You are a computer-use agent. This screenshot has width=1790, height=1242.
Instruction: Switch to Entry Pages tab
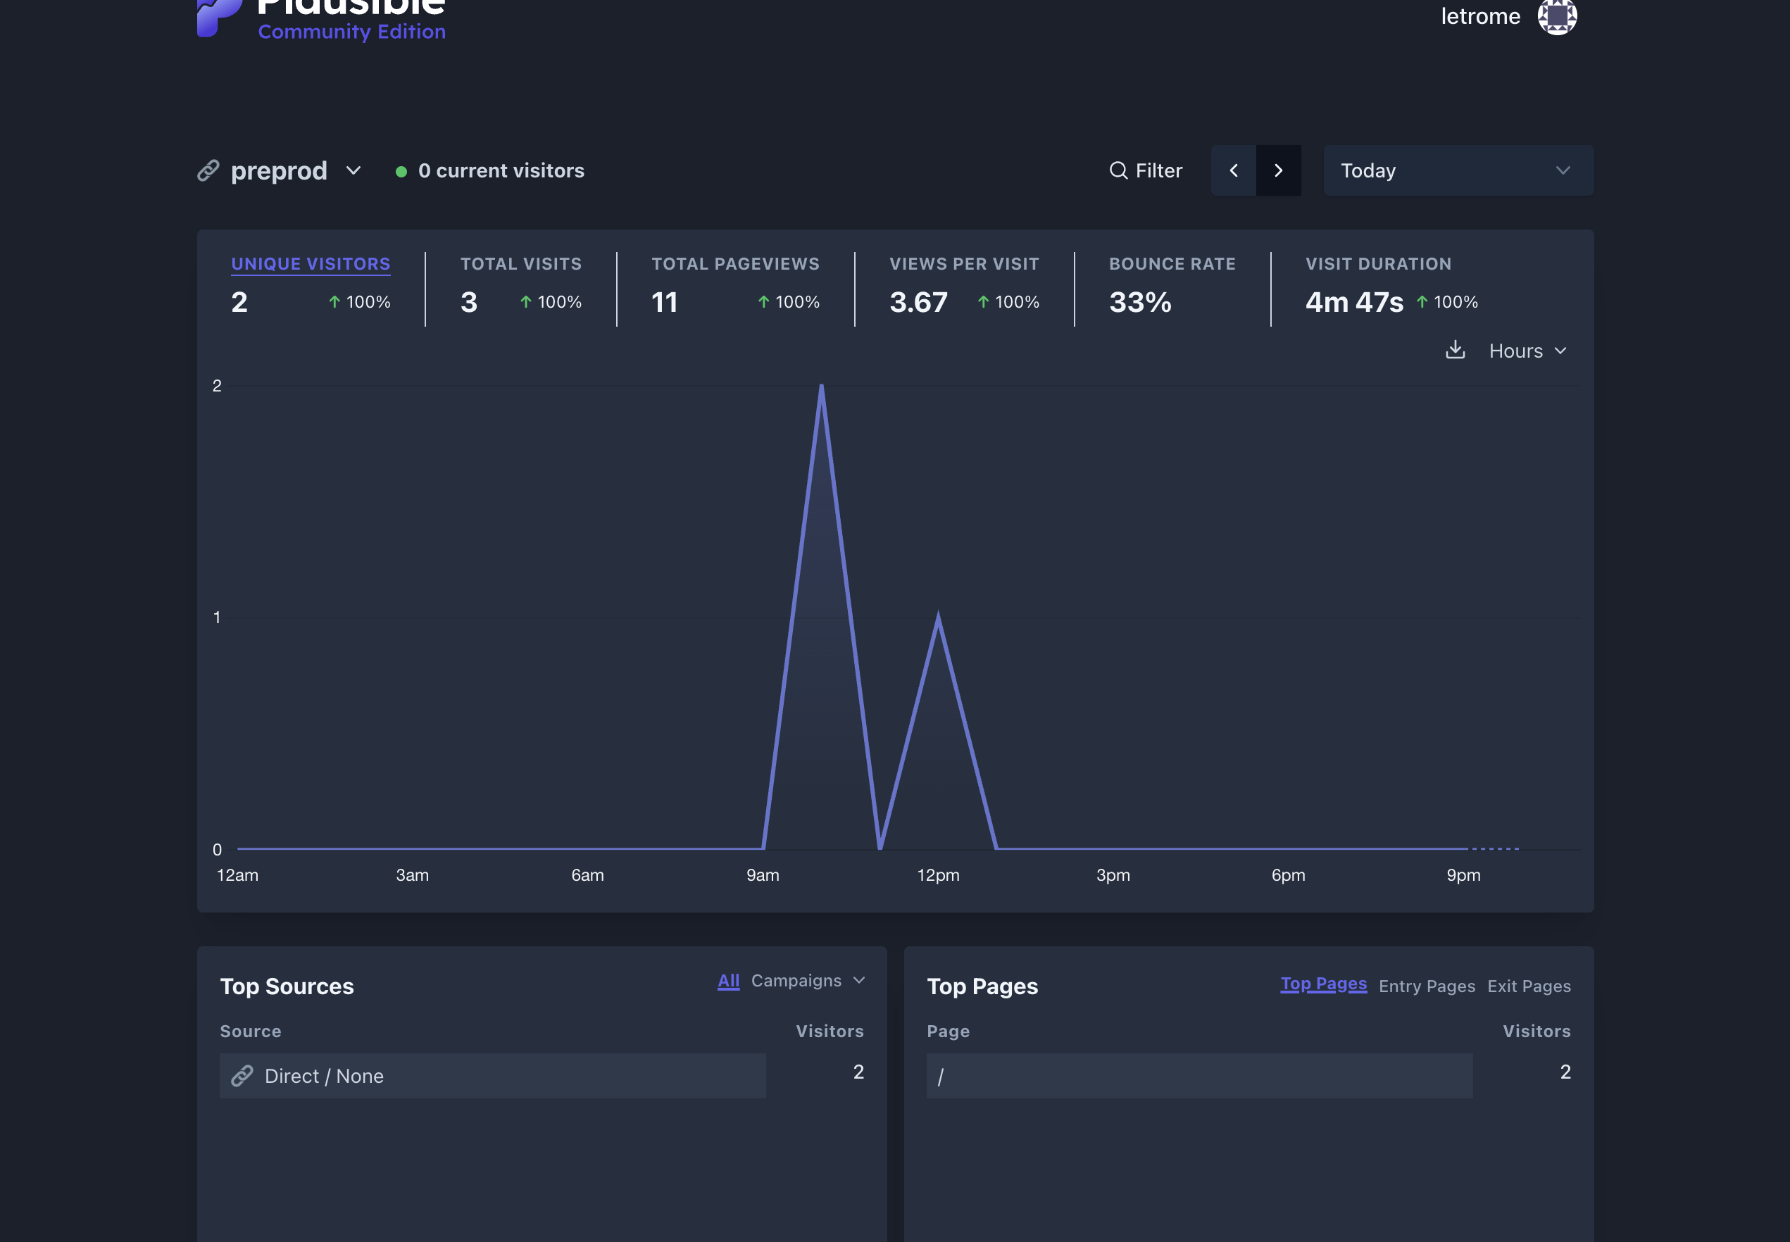click(1426, 985)
